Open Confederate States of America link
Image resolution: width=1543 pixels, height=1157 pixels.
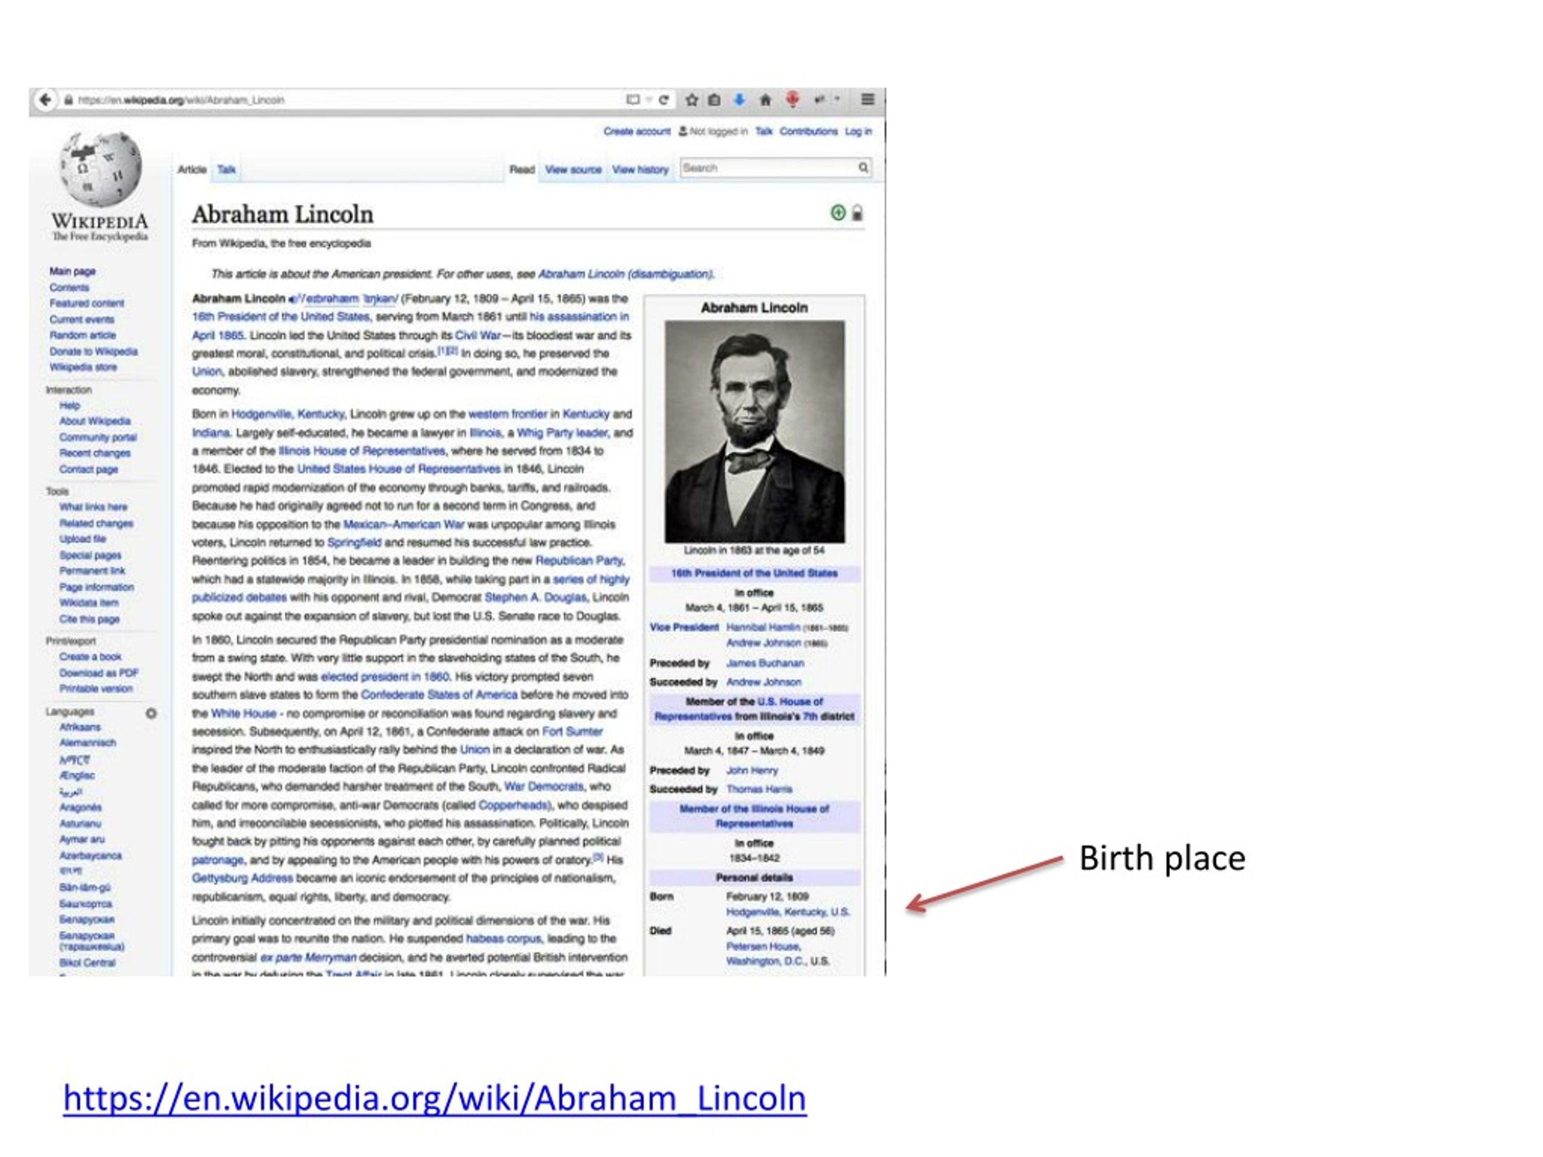(439, 695)
